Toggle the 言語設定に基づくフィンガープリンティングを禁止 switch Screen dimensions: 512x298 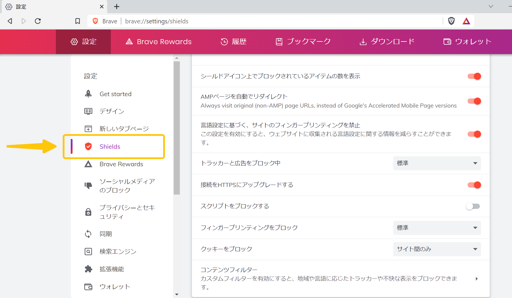pyautogui.click(x=474, y=134)
